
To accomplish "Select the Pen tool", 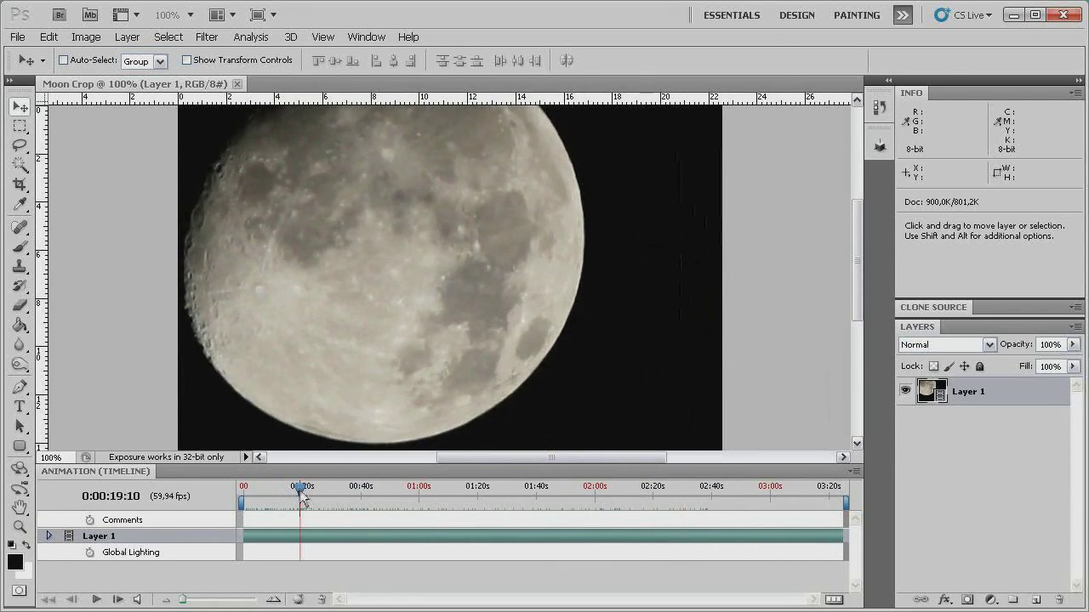I will pos(20,387).
